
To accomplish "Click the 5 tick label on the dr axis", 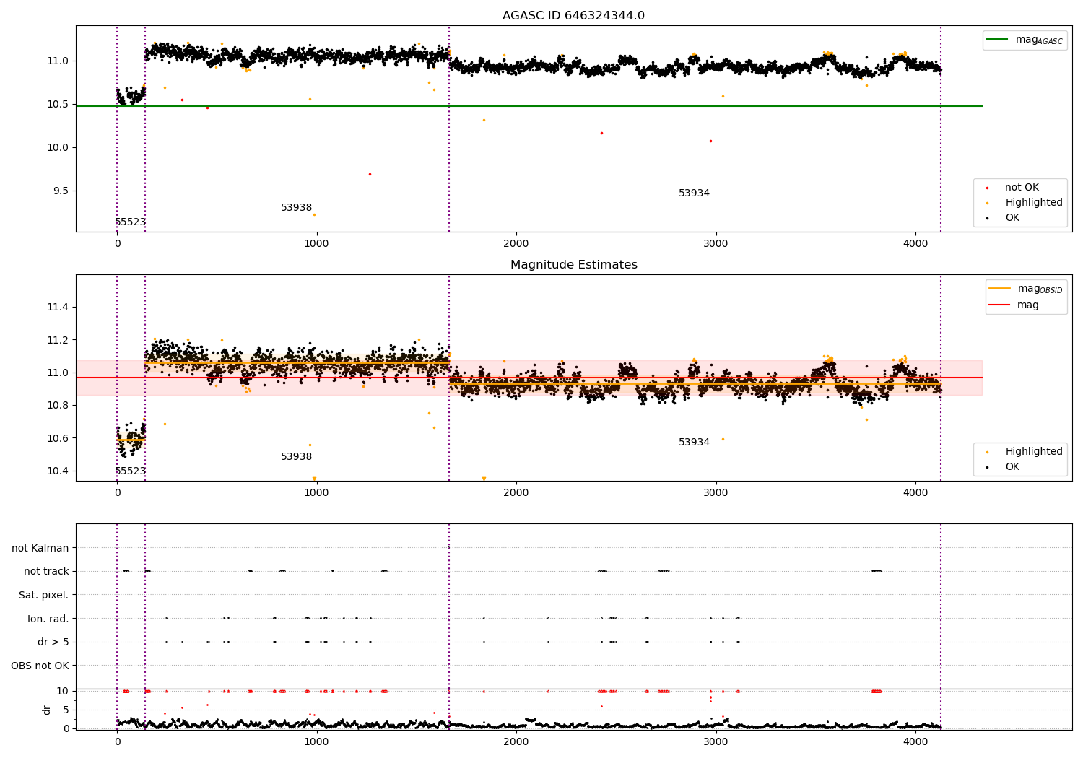I will [x=66, y=710].
